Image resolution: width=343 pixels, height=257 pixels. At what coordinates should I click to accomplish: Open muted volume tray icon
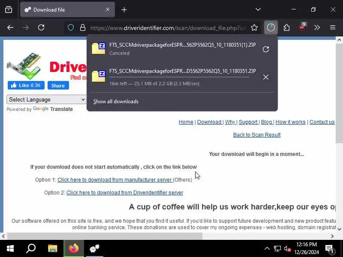click(287, 248)
